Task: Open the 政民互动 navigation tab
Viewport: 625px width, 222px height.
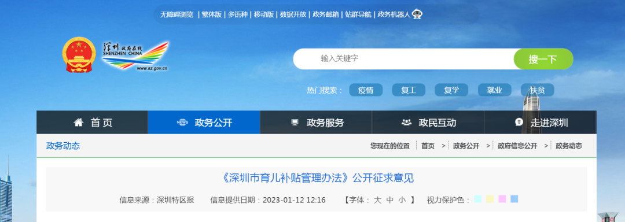Action: pos(428,122)
